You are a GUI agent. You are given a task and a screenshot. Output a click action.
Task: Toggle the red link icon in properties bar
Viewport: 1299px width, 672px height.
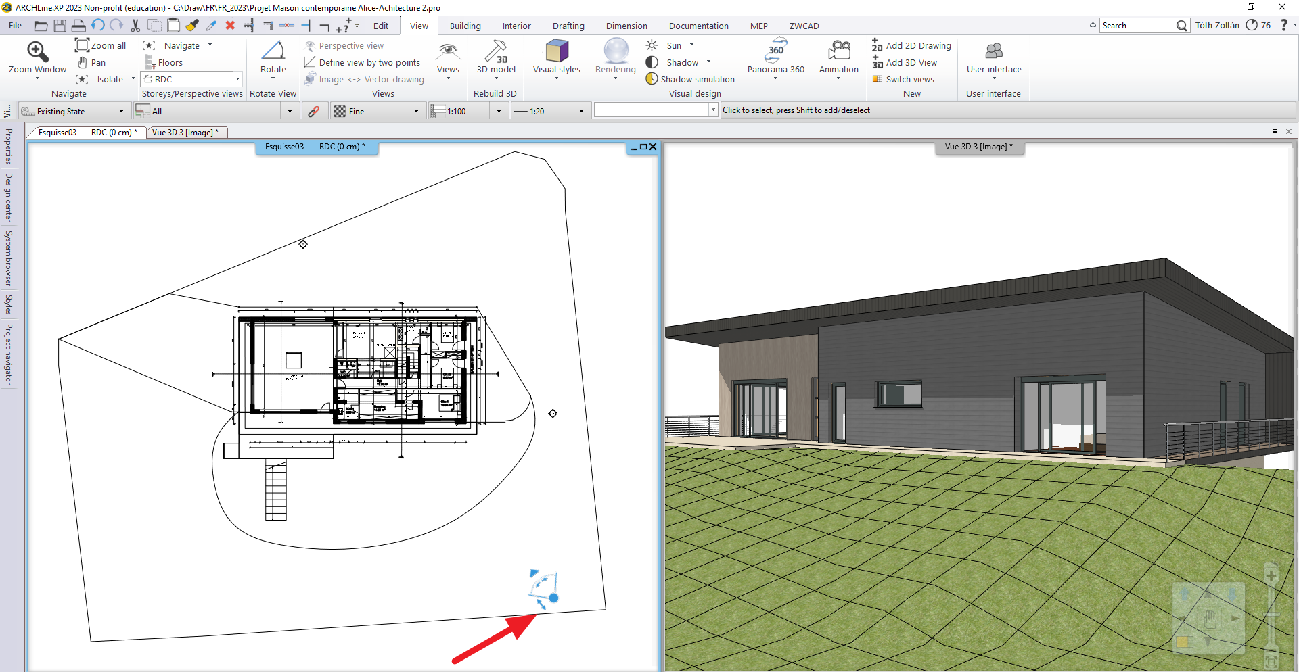[313, 112]
